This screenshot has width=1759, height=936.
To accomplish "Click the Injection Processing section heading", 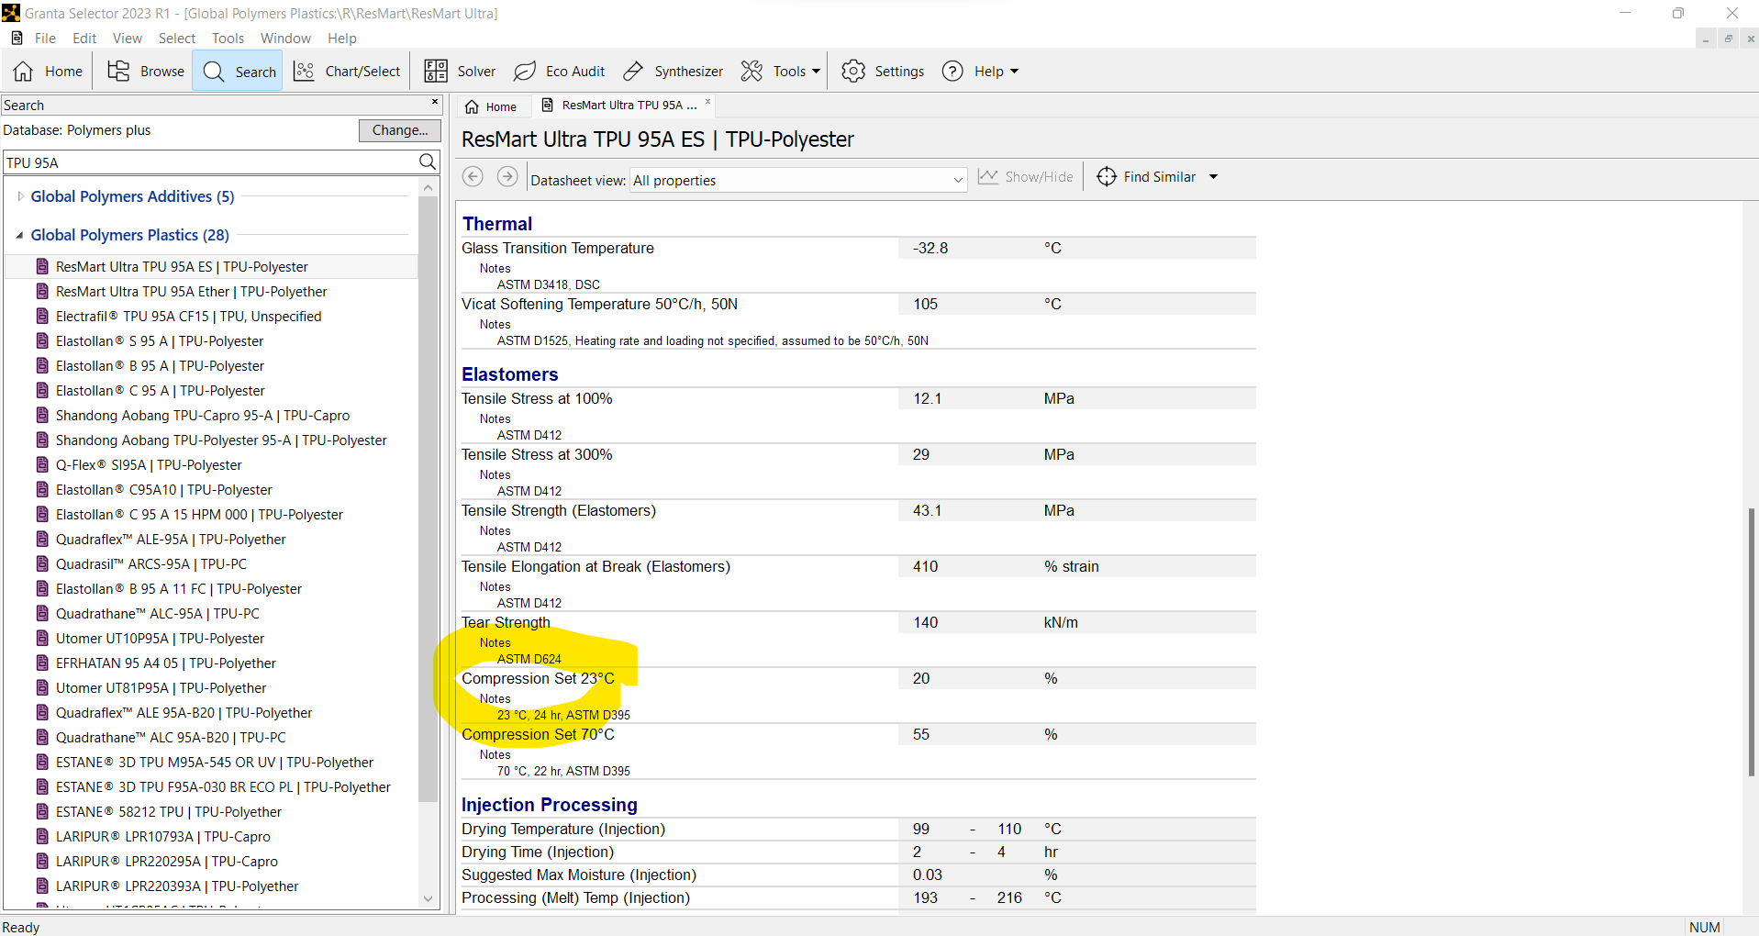I will pyautogui.click(x=550, y=805).
